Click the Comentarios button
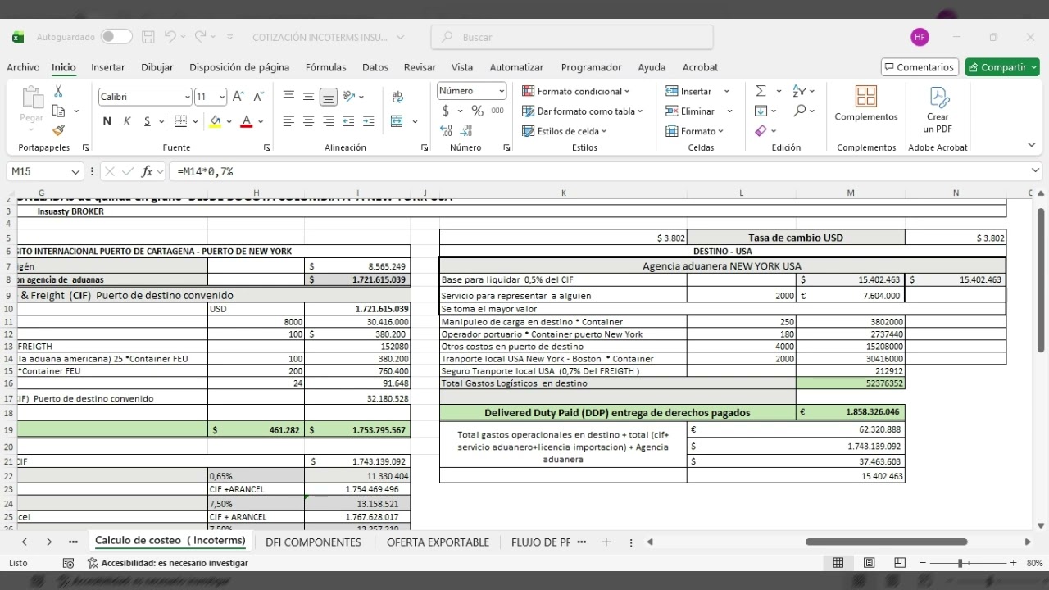Viewport: 1049px width, 590px height. tap(919, 67)
